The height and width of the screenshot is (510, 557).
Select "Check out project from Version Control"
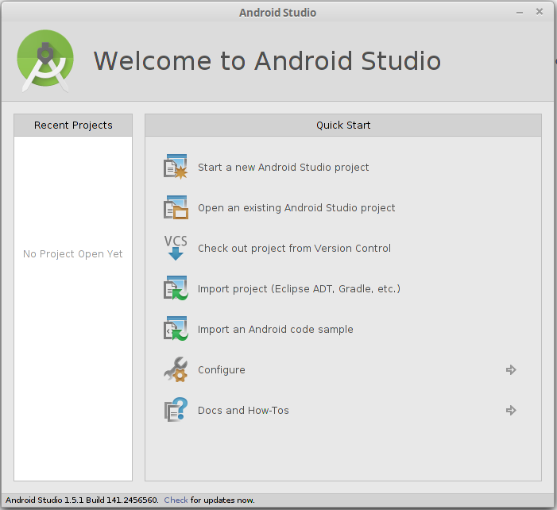click(294, 249)
